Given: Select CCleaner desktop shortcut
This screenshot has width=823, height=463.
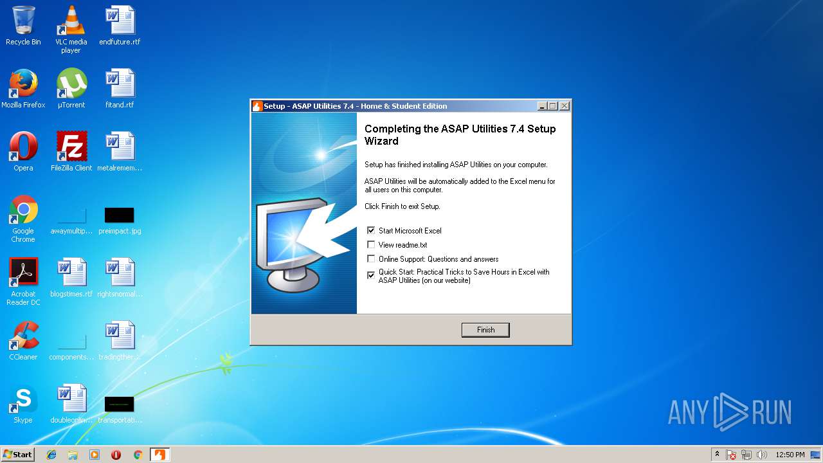Looking at the screenshot, I should (x=23, y=341).
